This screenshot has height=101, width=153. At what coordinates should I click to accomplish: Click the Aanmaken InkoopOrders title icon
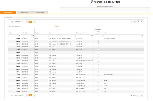pyautogui.click(x=92, y=2)
